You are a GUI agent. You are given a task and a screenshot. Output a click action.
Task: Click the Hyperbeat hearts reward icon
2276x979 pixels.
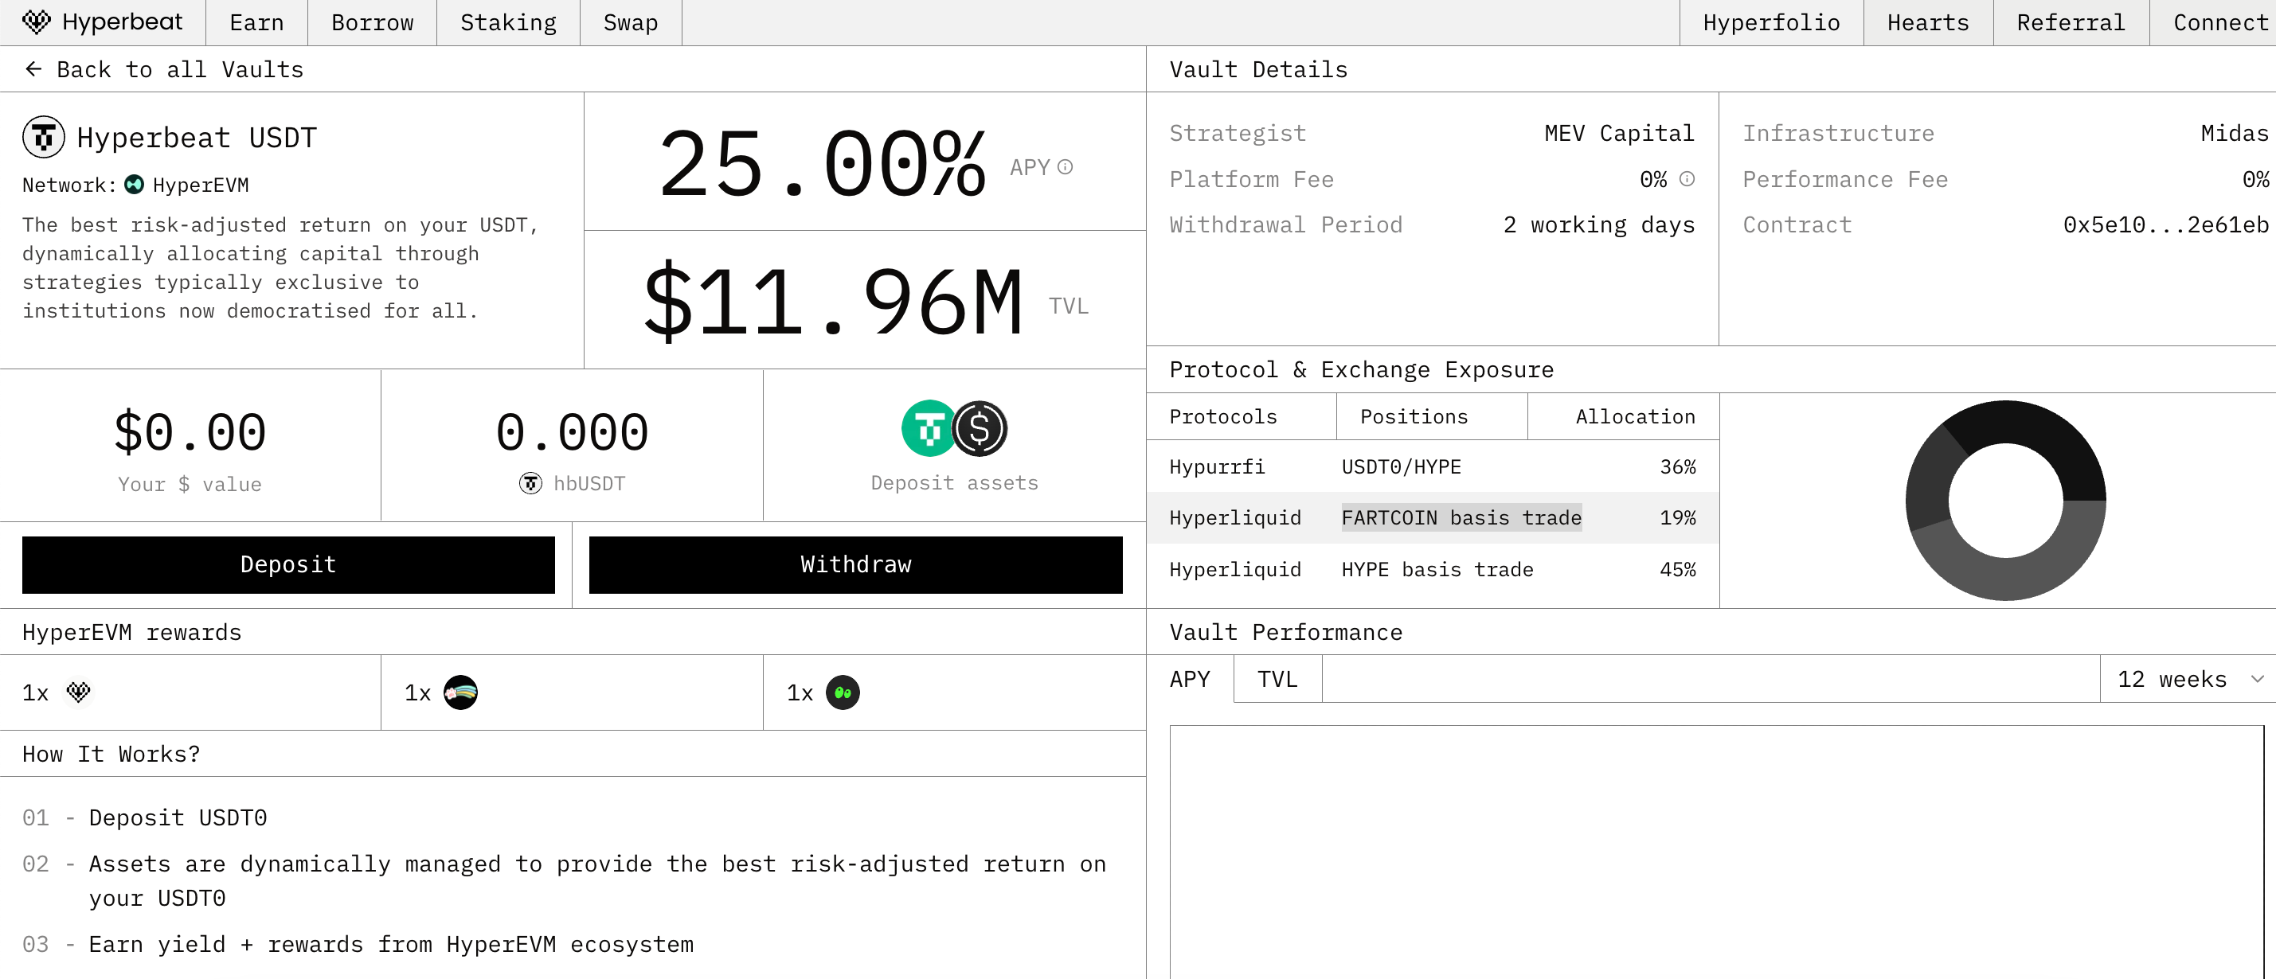coord(79,692)
